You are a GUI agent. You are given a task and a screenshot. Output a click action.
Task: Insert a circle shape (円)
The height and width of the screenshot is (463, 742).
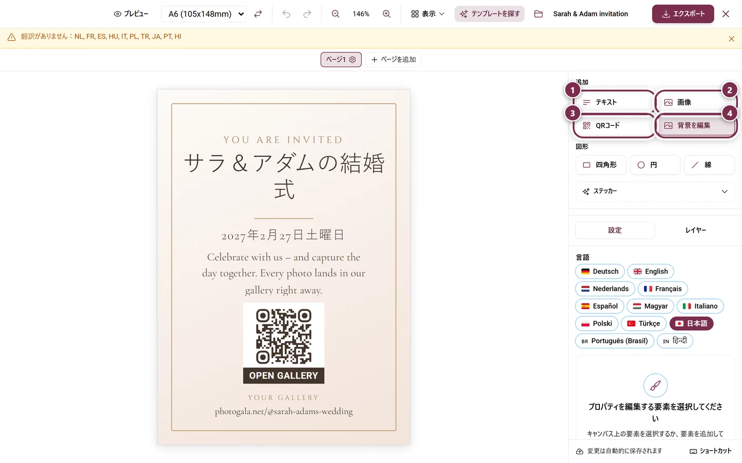655,165
